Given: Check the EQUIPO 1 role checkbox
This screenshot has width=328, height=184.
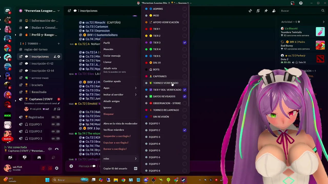Looking at the screenshot, I should point(184,123).
